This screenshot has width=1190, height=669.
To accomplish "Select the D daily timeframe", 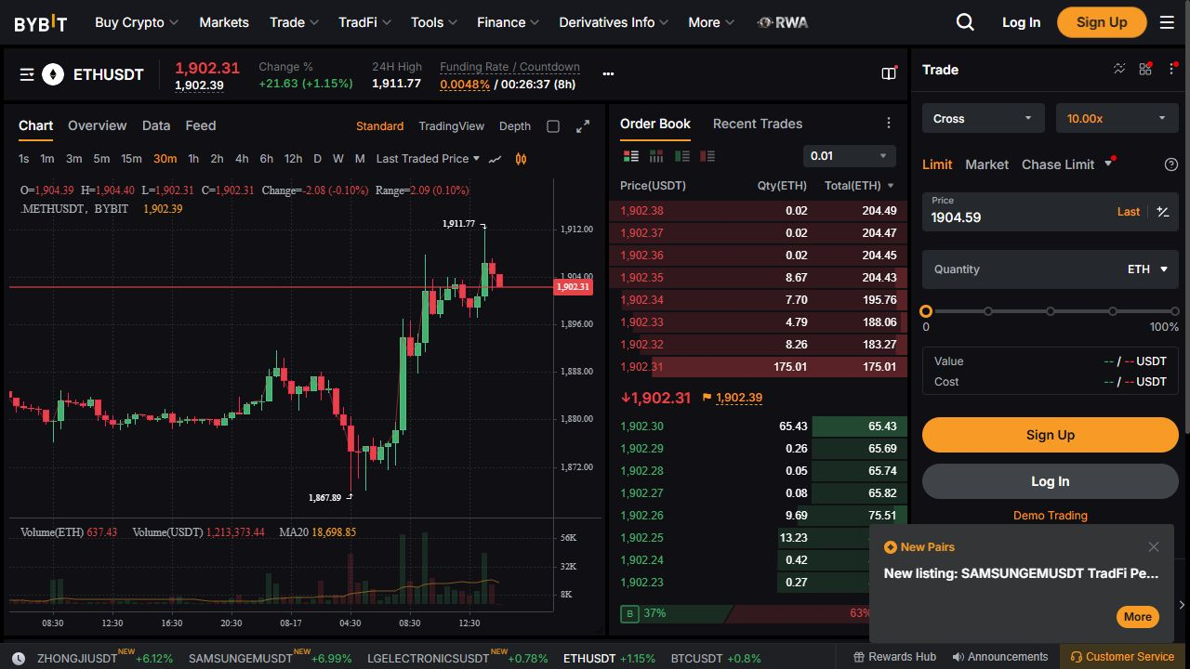I will tap(317, 159).
